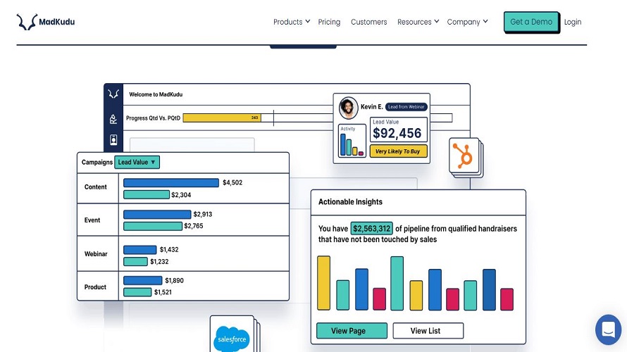
Task: Expand the Resources menu
Action: (418, 22)
